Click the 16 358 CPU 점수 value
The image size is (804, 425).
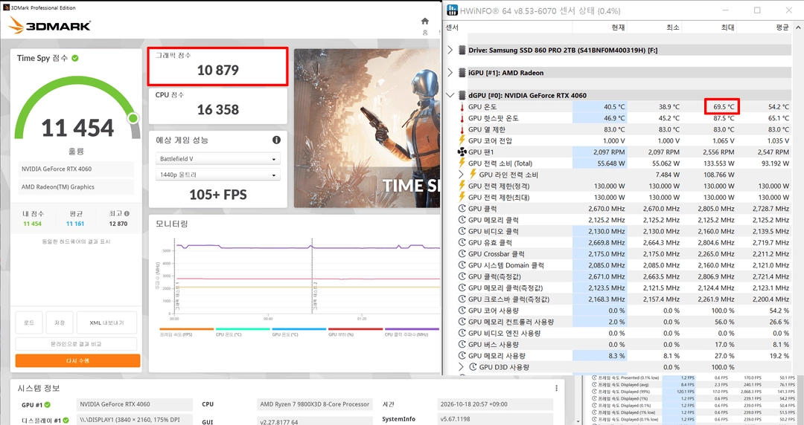tap(218, 109)
